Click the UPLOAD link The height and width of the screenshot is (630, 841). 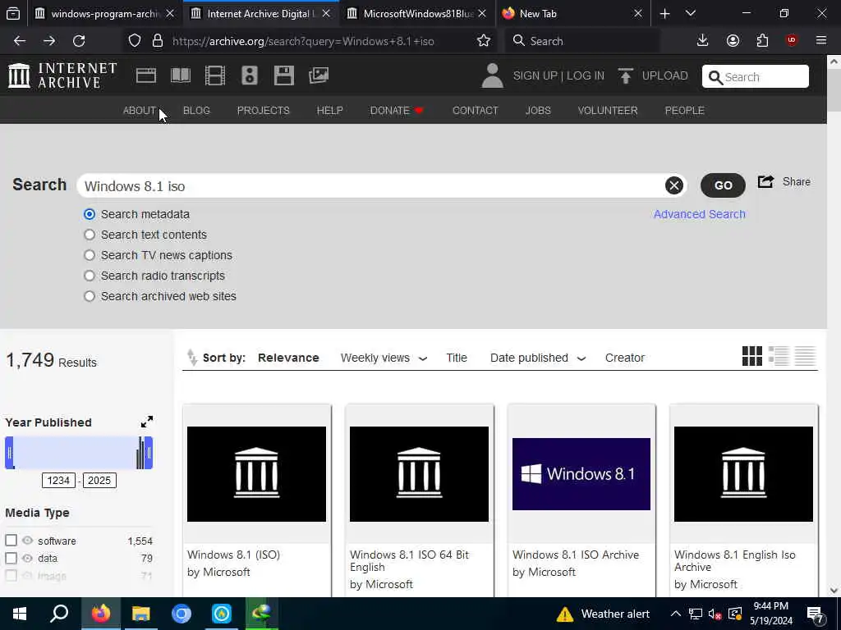pos(664,75)
